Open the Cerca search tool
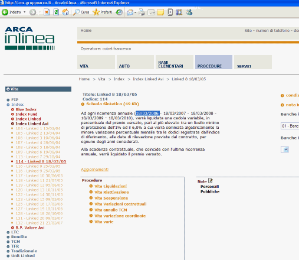The image size is (299, 260). click(81, 12)
